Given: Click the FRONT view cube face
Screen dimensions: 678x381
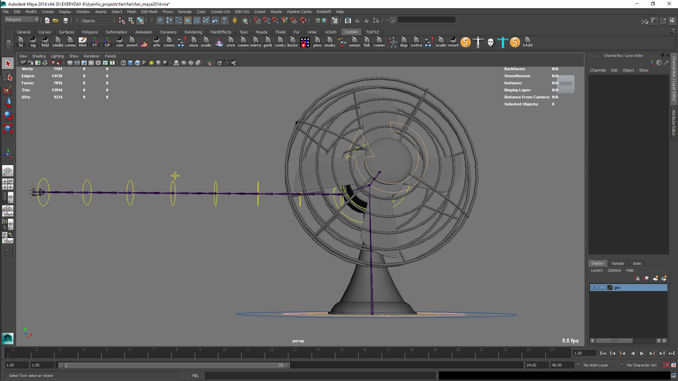Looking at the screenshot, I should pos(566,84).
